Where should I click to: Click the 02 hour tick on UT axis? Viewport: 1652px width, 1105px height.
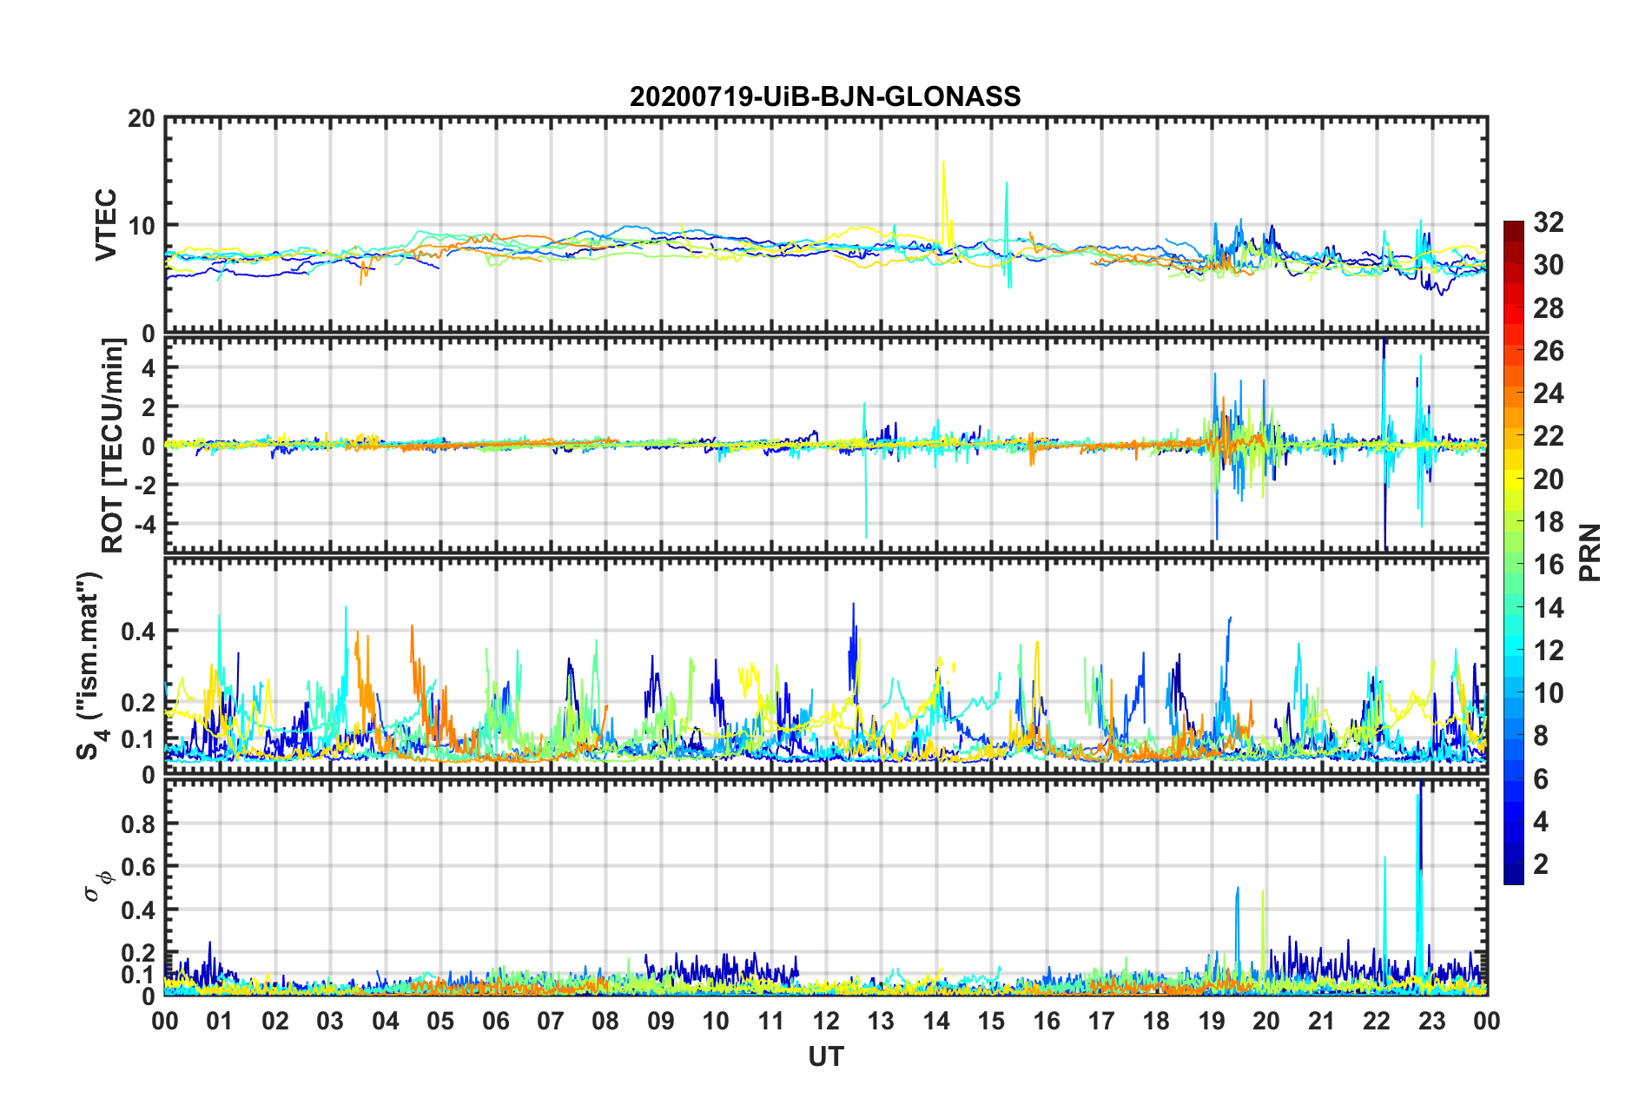275,1021
